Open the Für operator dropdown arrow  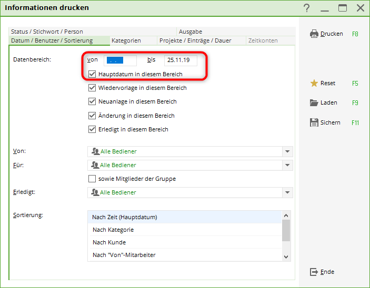(x=287, y=165)
